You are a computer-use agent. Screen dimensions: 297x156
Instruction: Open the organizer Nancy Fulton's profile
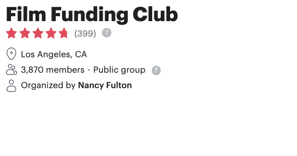tap(105, 85)
